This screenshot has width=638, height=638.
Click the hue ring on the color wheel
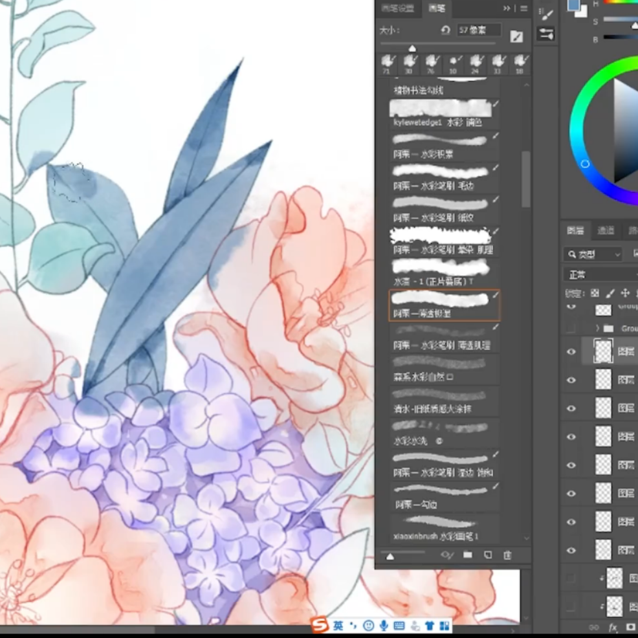tap(576, 130)
